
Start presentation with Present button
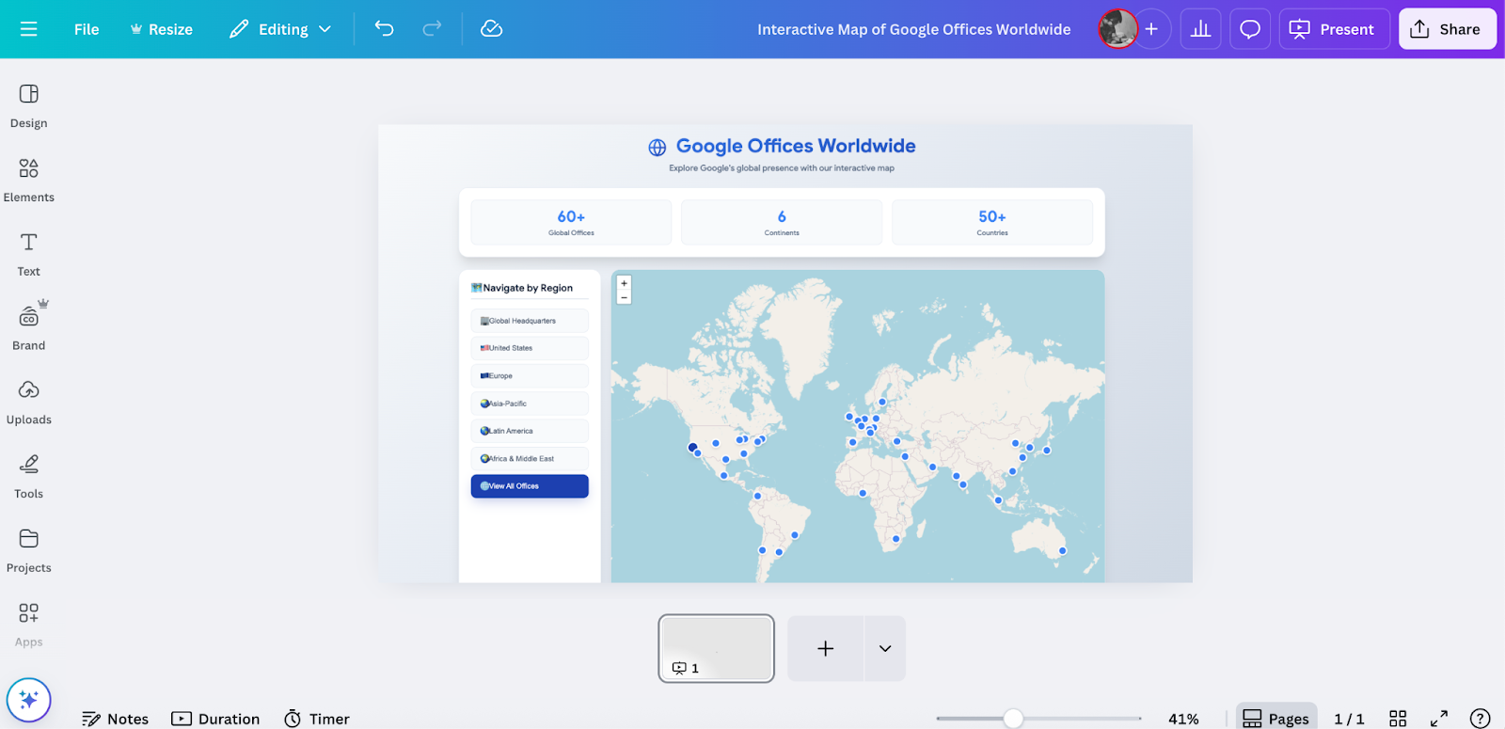pyautogui.click(x=1334, y=29)
